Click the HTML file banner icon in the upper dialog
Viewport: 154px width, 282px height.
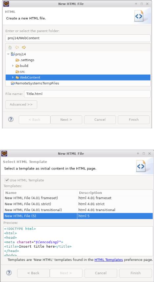[x=139, y=16]
